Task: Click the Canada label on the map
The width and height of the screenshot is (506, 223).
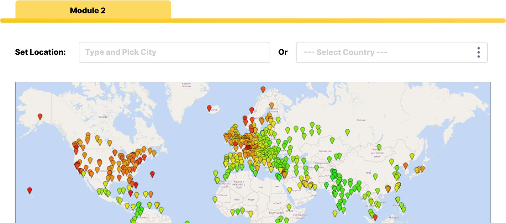Action: (103, 117)
